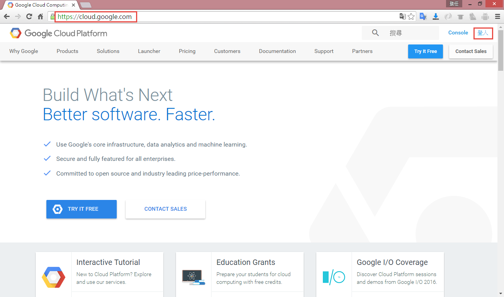
Task: Click the gray Android robot extension icon
Action: (x=485, y=17)
